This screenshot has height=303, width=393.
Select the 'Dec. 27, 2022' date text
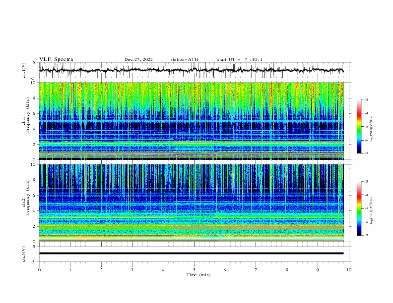tap(138, 59)
